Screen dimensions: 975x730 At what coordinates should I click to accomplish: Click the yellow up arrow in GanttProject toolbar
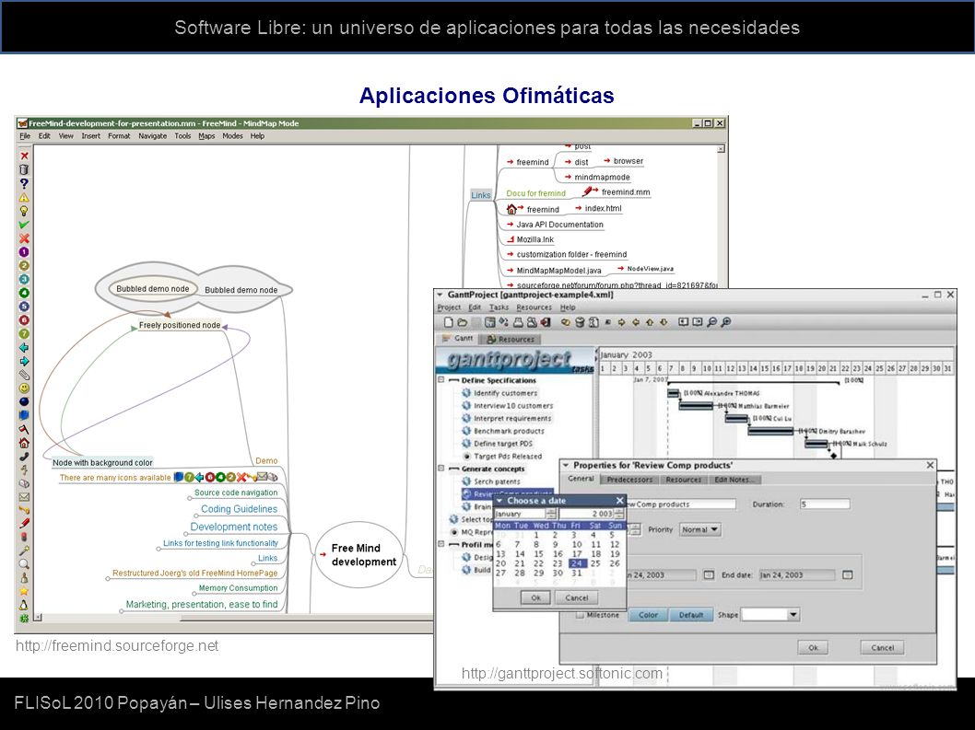(650, 322)
